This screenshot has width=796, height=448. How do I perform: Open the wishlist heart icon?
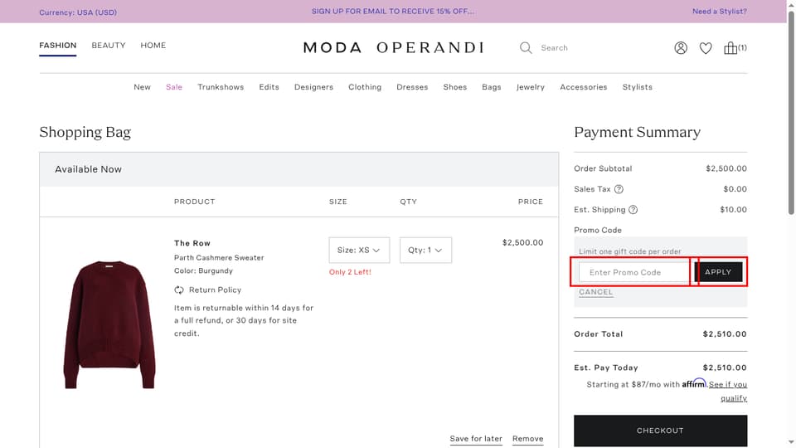pos(706,48)
